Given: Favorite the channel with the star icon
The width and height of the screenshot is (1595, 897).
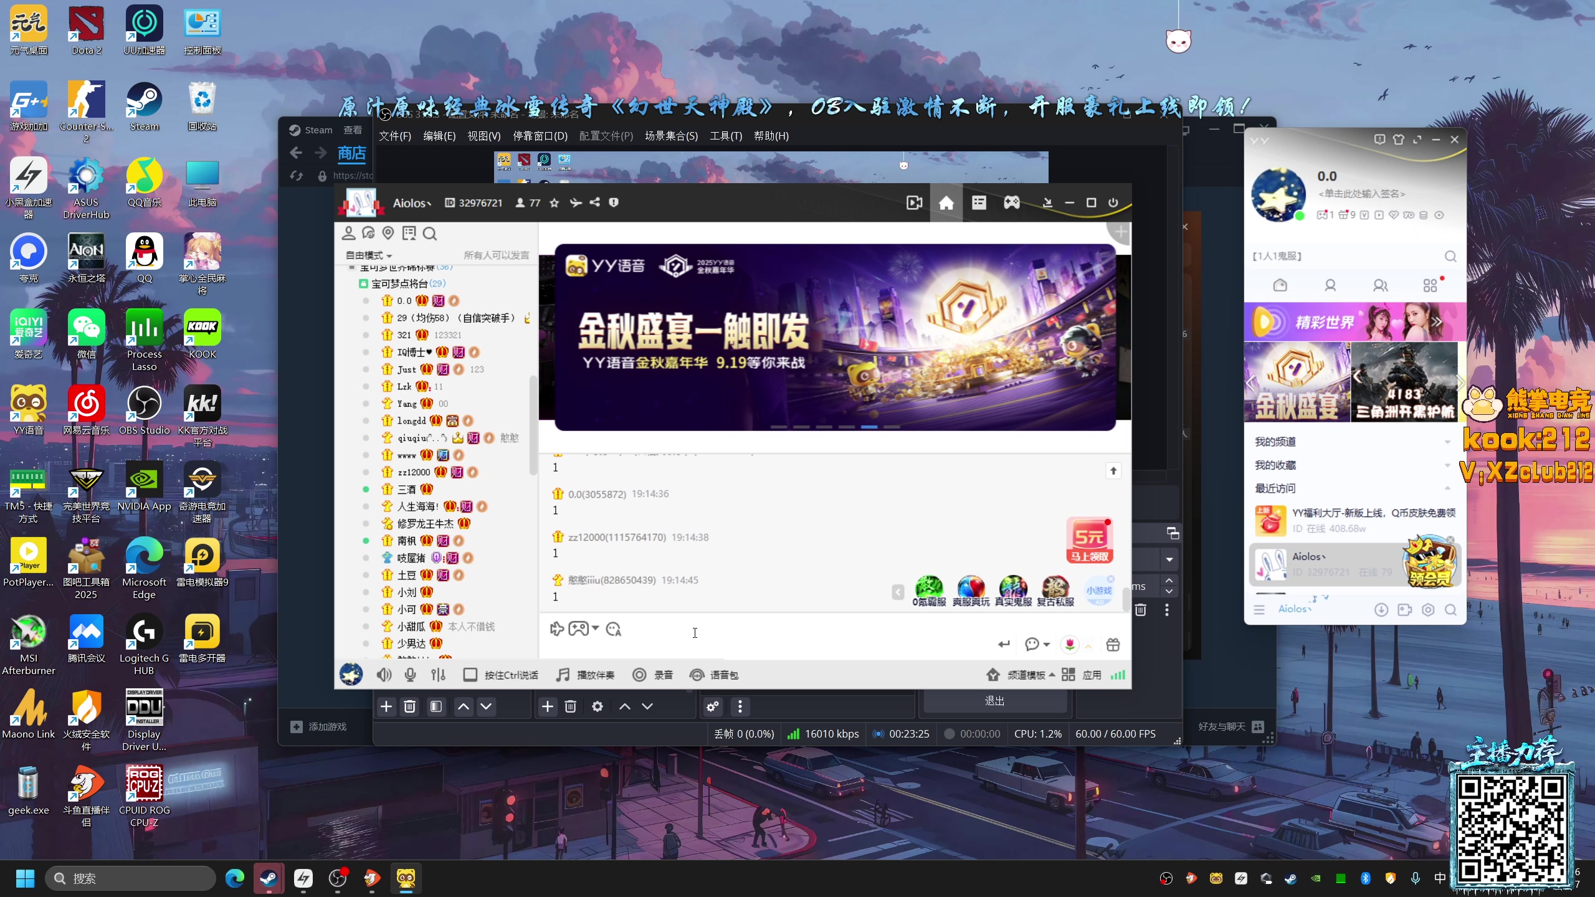Looking at the screenshot, I should point(554,203).
